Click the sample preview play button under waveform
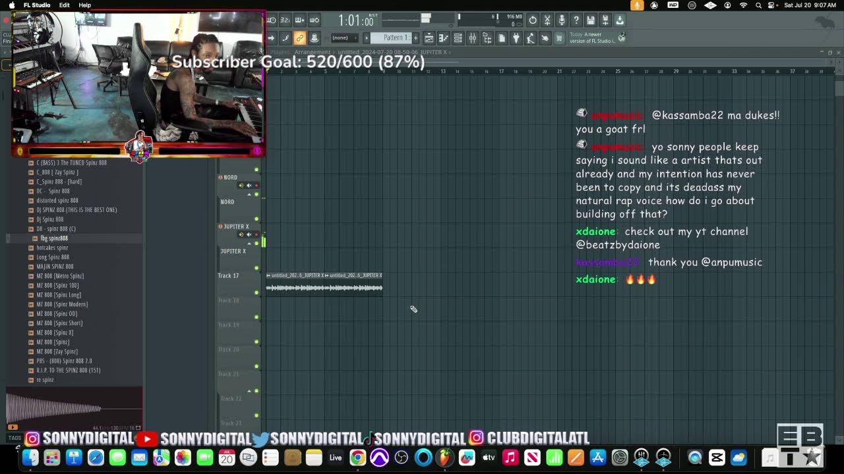This screenshot has height=474, width=844. (12, 427)
